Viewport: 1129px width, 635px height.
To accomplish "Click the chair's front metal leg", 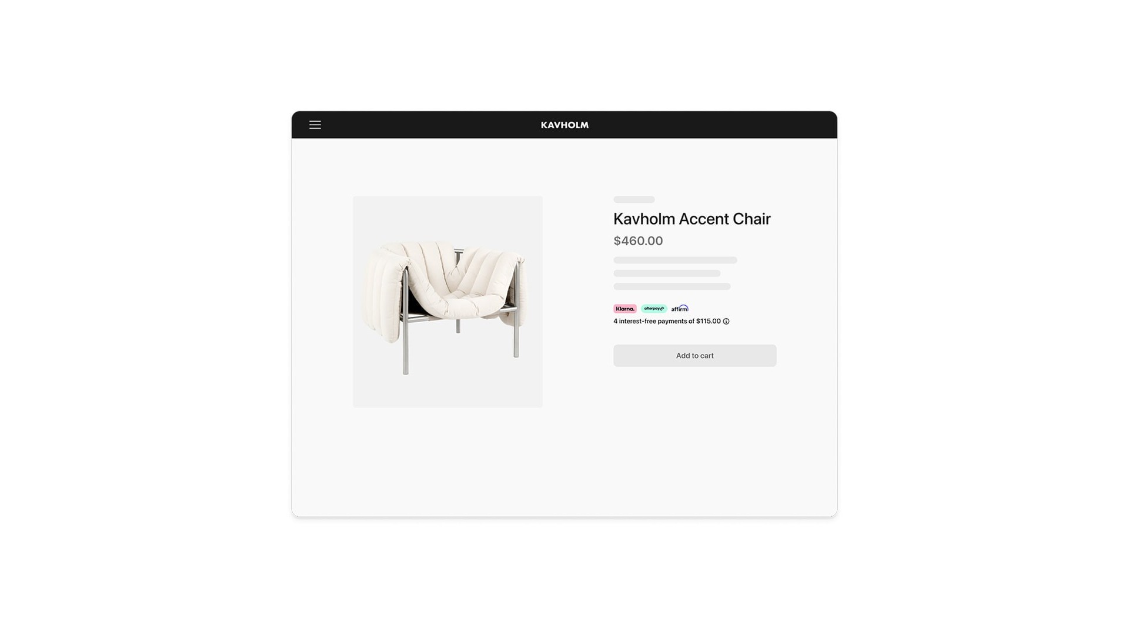I will point(405,347).
